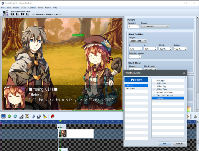Select preset 3: A Meeting
Image resolution: width=199 pixels, height=151 pixels.
tap(168, 86)
